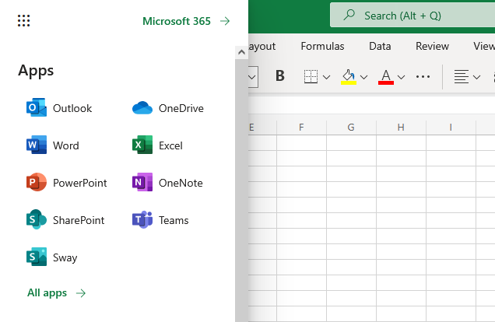Expand the Borders dropdown arrow
The width and height of the screenshot is (495, 322).
click(326, 77)
